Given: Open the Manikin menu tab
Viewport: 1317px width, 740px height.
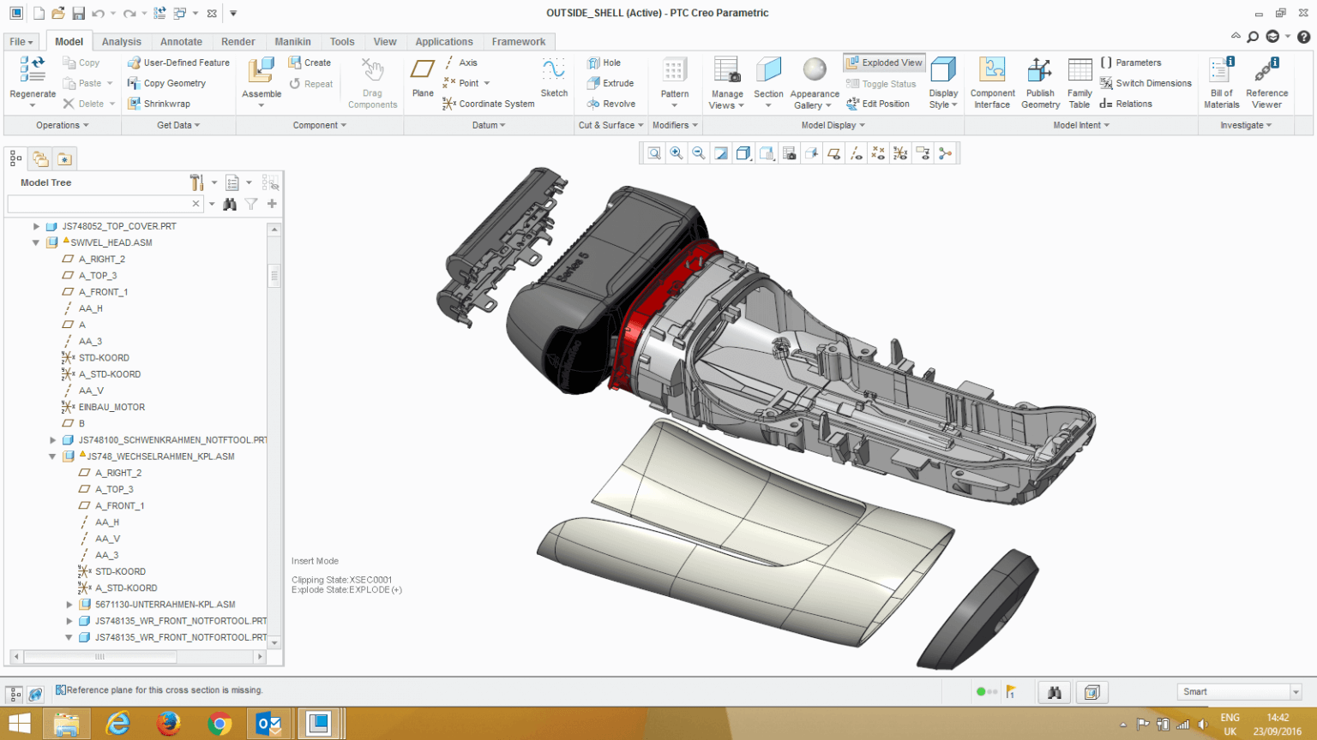Looking at the screenshot, I should point(292,41).
